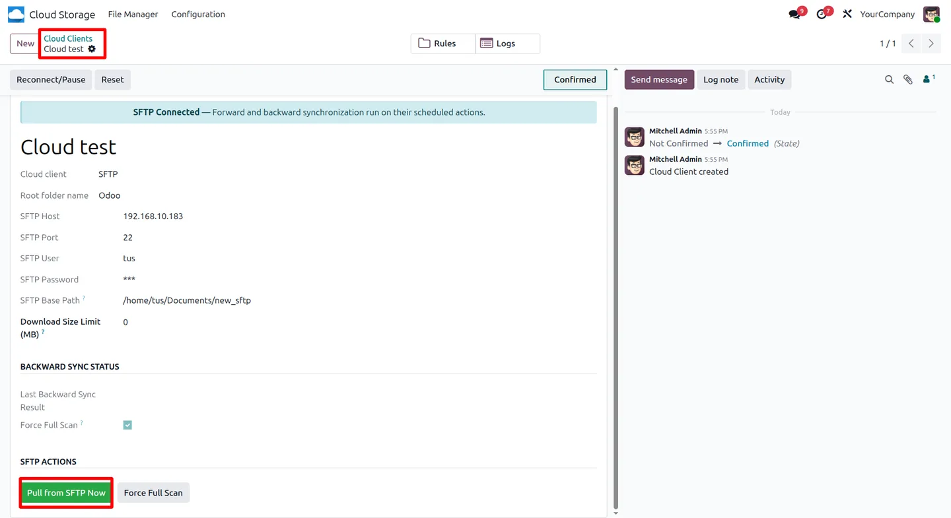Edit the Cloud test name field
This screenshot has width=951, height=518.
pyautogui.click(x=68, y=147)
